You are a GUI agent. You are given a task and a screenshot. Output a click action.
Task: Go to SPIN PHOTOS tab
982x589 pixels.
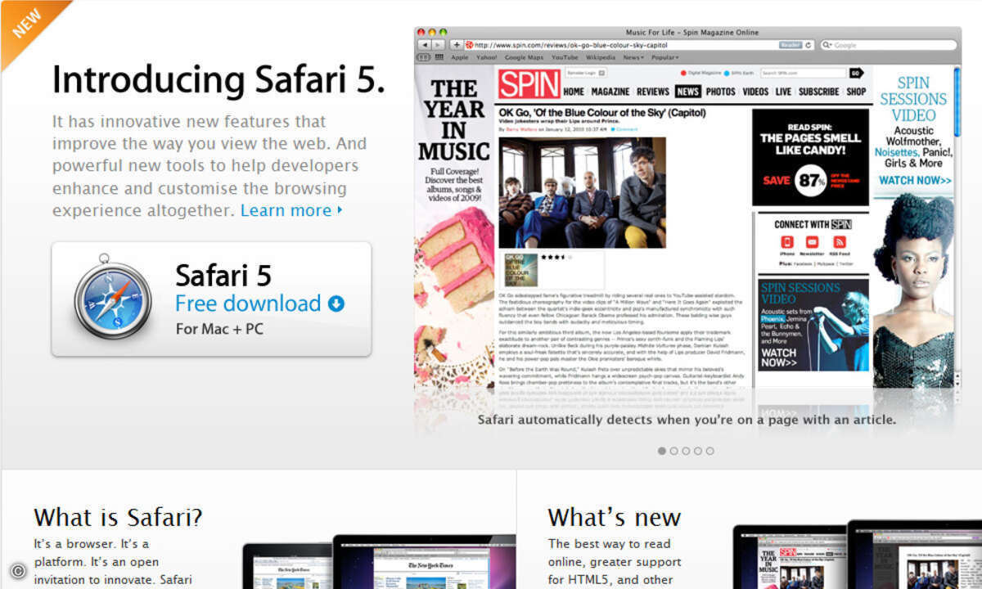(x=721, y=92)
